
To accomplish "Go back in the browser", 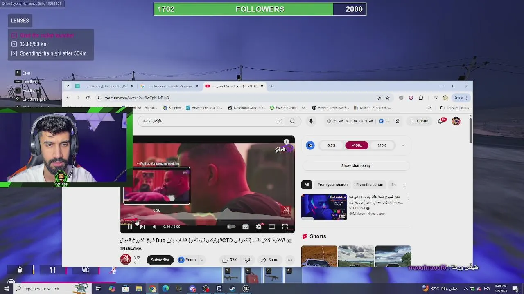I will pos(68,98).
